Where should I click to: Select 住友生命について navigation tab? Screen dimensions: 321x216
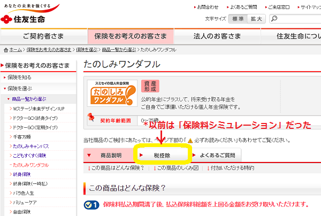coord(291,36)
